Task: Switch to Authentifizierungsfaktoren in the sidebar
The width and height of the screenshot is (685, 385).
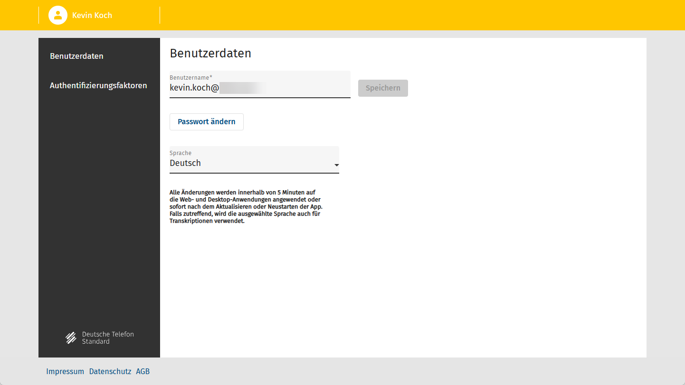Action: click(x=98, y=86)
